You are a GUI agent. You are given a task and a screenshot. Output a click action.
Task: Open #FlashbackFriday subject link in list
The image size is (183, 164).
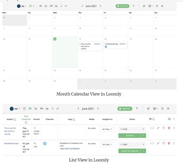(x=11, y=143)
